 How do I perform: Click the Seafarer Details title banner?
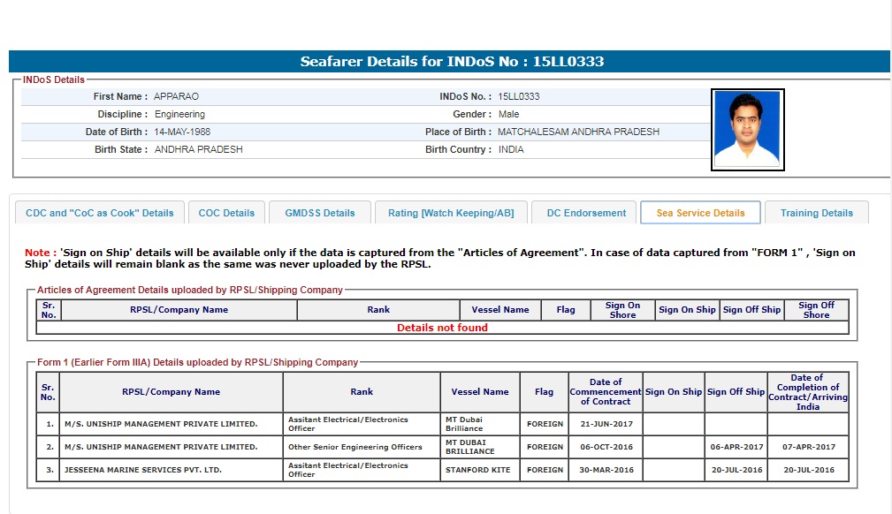tap(452, 62)
